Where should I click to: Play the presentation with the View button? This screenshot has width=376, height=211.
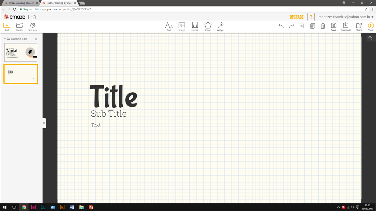pos(371,27)
